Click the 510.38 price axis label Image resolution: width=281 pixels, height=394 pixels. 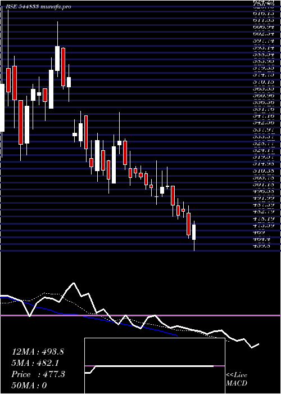point(264,171)
